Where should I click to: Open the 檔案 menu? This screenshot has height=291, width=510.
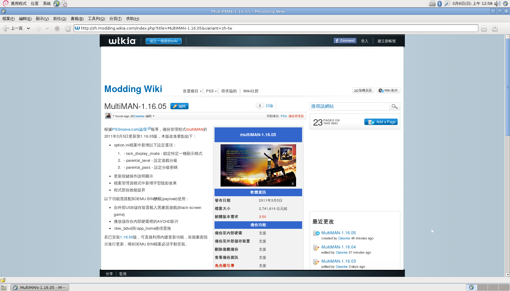pyautogui.click(x=8, y=19)
